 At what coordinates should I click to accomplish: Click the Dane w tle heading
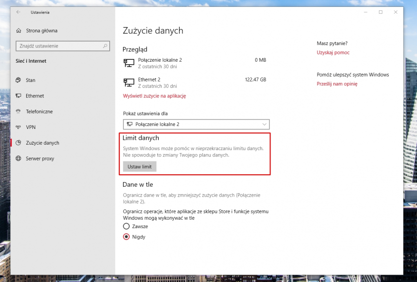[138, 184]
